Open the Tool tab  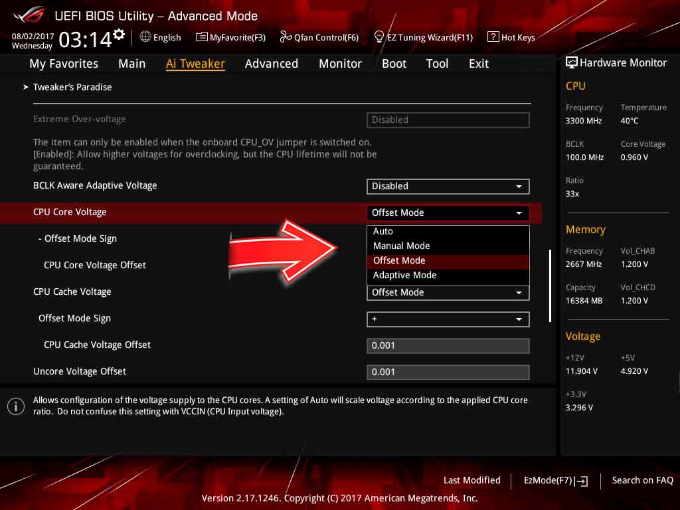click(x=437, y=64)
